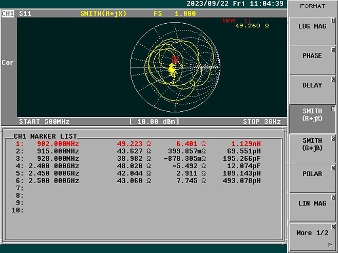Select the LIN MAG format softkey
338x253 pixels.
[312, 207]
